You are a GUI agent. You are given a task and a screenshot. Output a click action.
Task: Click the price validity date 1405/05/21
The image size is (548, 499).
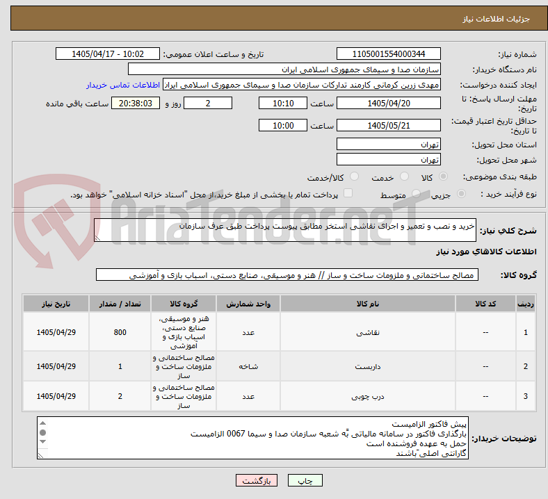(388, 125)
